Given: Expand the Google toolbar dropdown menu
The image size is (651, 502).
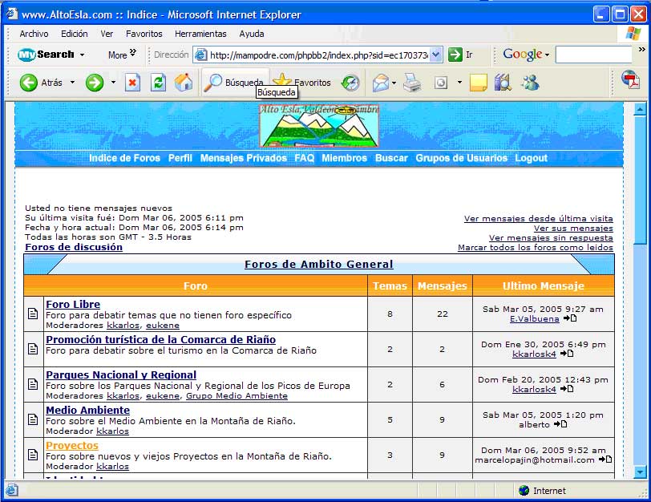Looking at the screenshot, I should pos(547,55).
